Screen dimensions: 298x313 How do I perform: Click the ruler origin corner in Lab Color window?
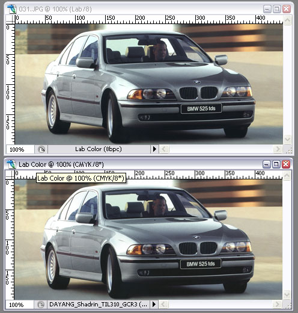point(10,175)
